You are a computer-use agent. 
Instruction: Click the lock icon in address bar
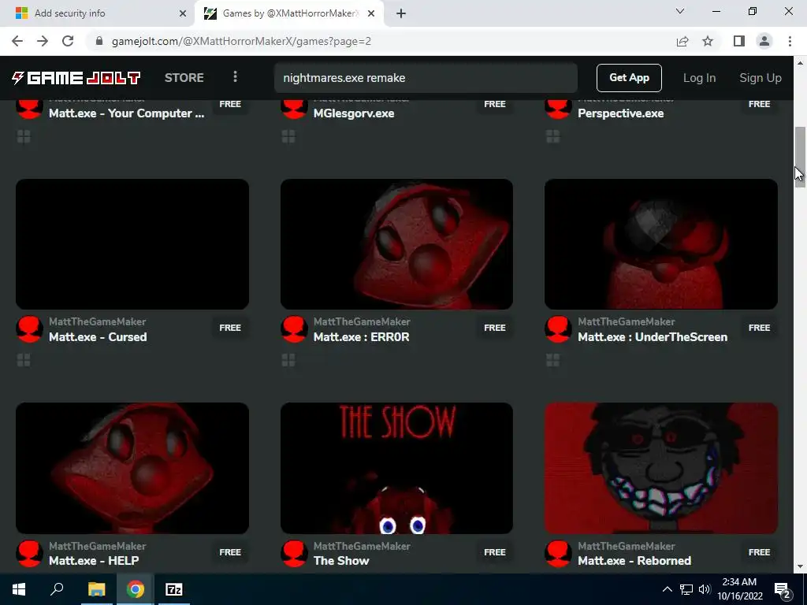point(99,41)
